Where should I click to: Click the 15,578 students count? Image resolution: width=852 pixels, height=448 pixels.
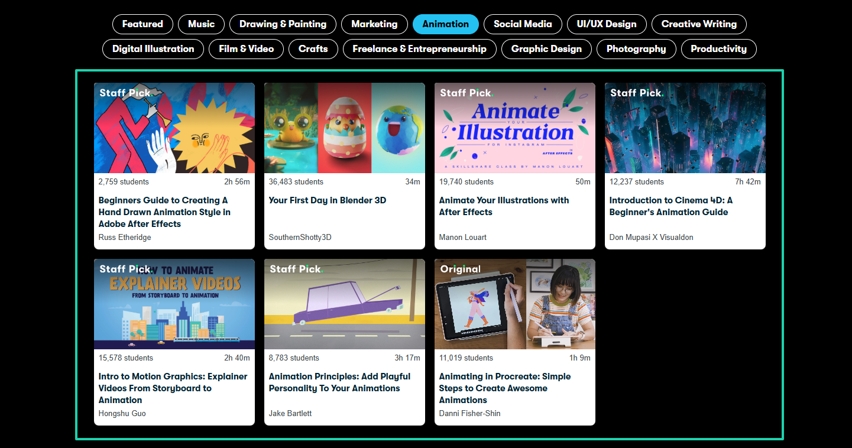[x=125, y=358]
